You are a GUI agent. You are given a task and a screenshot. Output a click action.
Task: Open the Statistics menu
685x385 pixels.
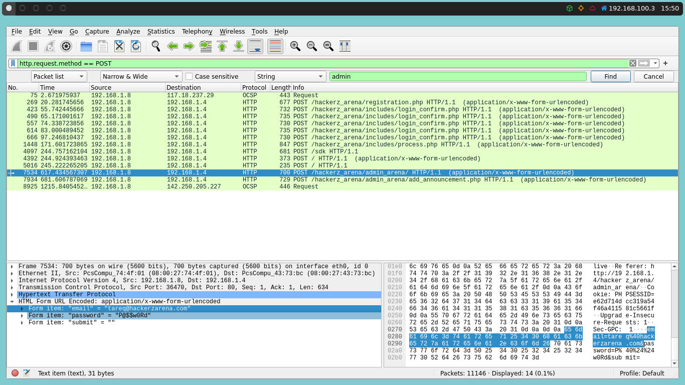point(161,31)
